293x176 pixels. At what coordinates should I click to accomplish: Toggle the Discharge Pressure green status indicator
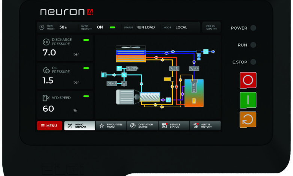tap(86, 40)
